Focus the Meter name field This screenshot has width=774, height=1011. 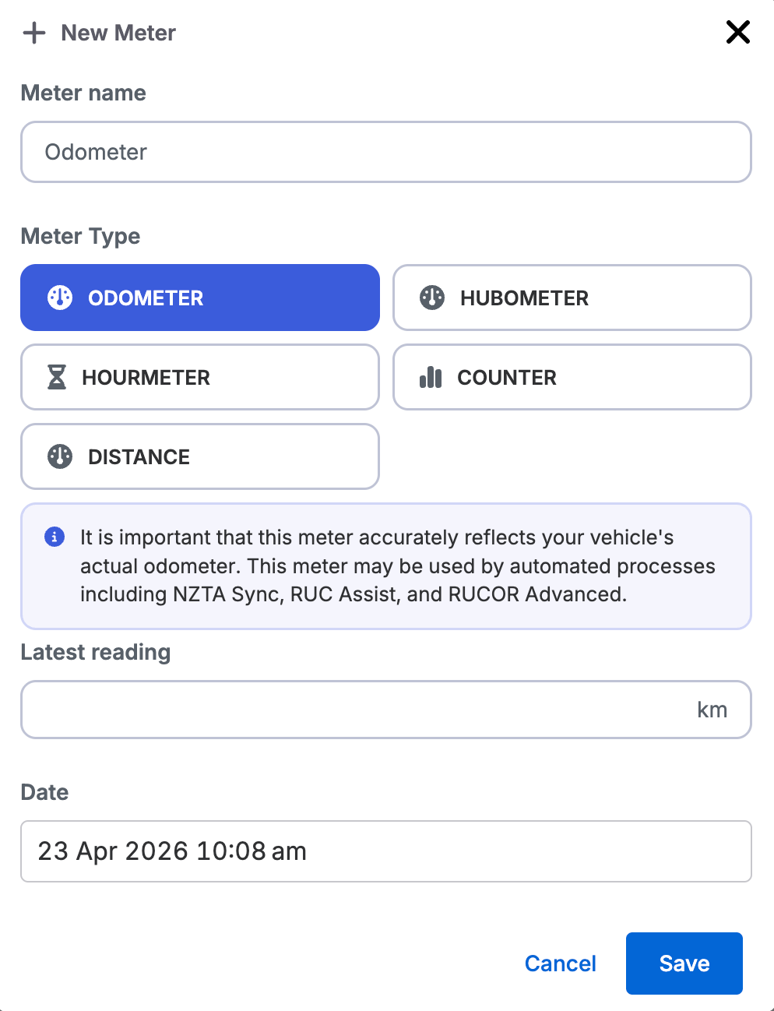point(386,152)
